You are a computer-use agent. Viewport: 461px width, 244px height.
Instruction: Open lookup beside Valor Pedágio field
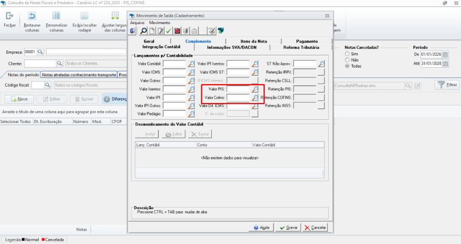[x=191, y=114]
